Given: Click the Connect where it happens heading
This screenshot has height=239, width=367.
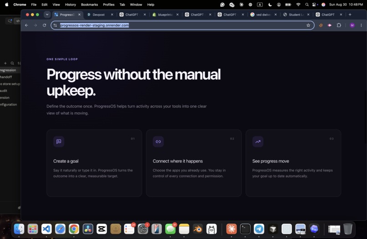Looking at the screenshot, I should tap(178, 161).
